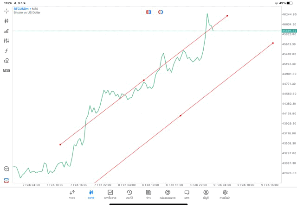Open BTCUSDm symbol selector at top
Screen dimensions: 297x207
click(26, 9)
